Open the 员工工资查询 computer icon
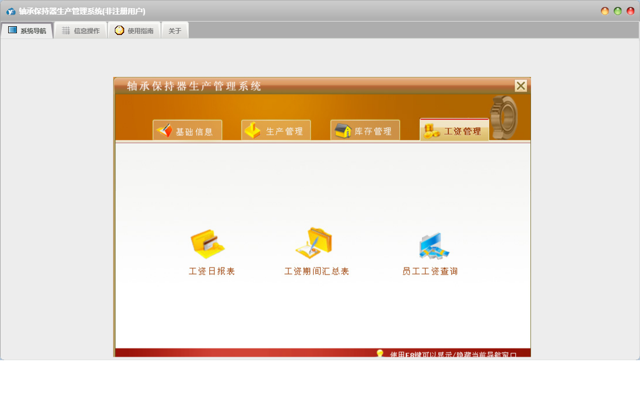This screenshot has height=419, width=640. 434,246
